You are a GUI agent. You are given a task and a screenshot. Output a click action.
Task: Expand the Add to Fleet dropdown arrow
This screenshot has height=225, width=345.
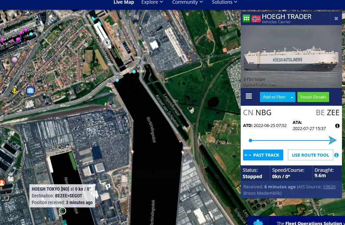[x=292, y=97]
